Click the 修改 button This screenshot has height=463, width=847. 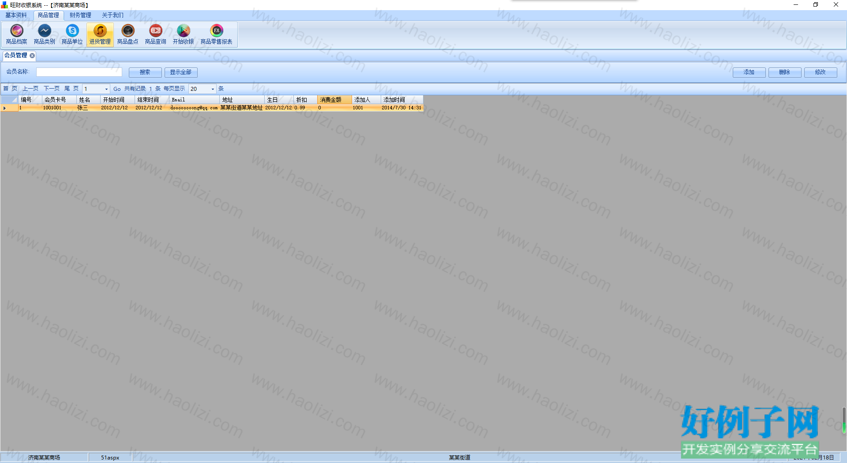pyautogui.click(x=821, y=72)
